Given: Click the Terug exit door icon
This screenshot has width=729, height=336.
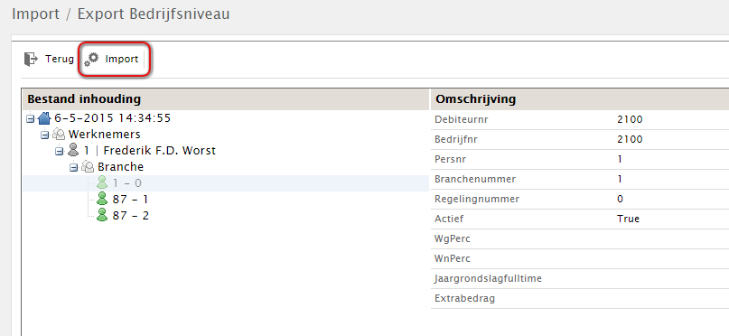Looking at the screenshot, I should [31, 59].
